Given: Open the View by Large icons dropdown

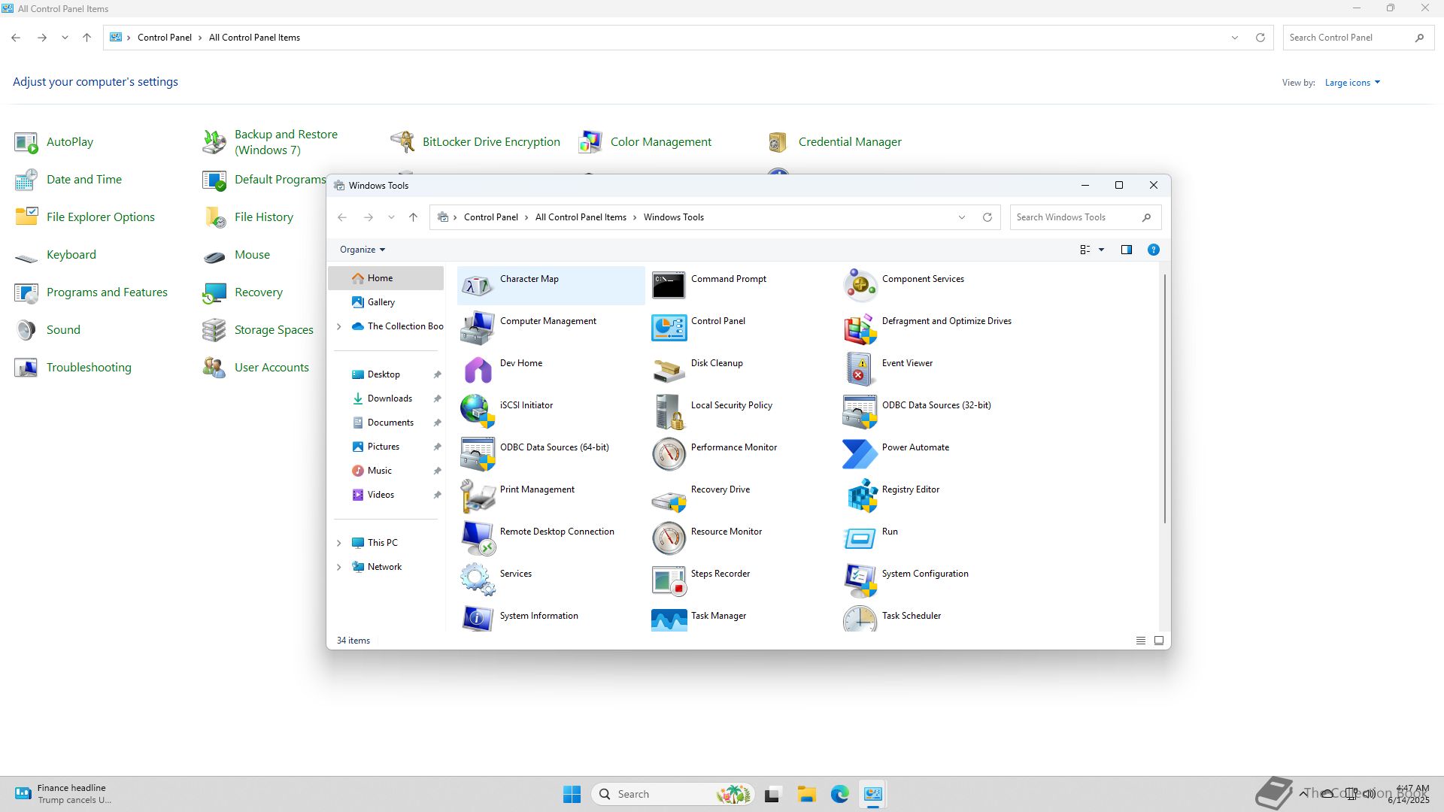Looking at the screenshot, I should click(1352, 83).
